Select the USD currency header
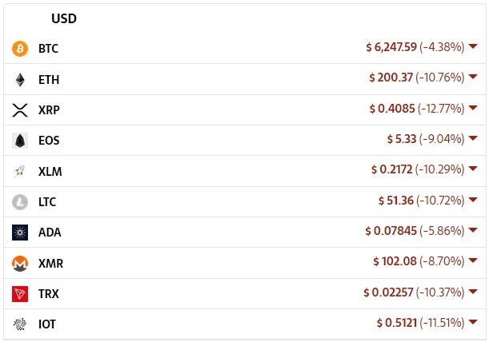This screenshot has height=342, width=489. click(x=64, y=18)
